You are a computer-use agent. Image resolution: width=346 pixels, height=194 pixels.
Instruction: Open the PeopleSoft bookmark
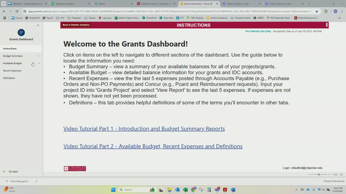(x=32, y=18)
